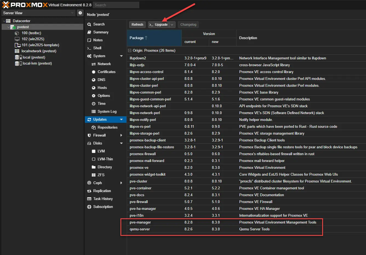The height and width of the screenshot is (255, 366).
Task: Collapse the Origin: Proxmox package group
Action: click(x=130, y=51)
